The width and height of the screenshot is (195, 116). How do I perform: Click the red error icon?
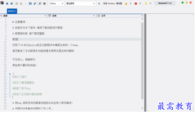coord(136,4)
